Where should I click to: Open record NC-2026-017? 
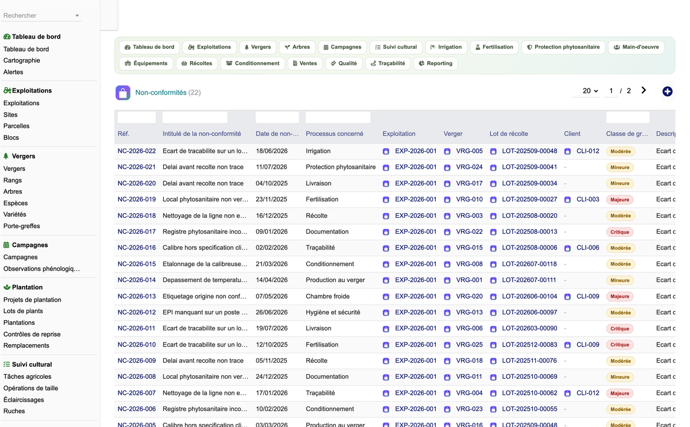click(137, 232)
